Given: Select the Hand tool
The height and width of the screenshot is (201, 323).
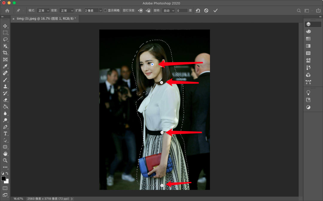Looking at the screenshot, I should (x=5, y=154).
